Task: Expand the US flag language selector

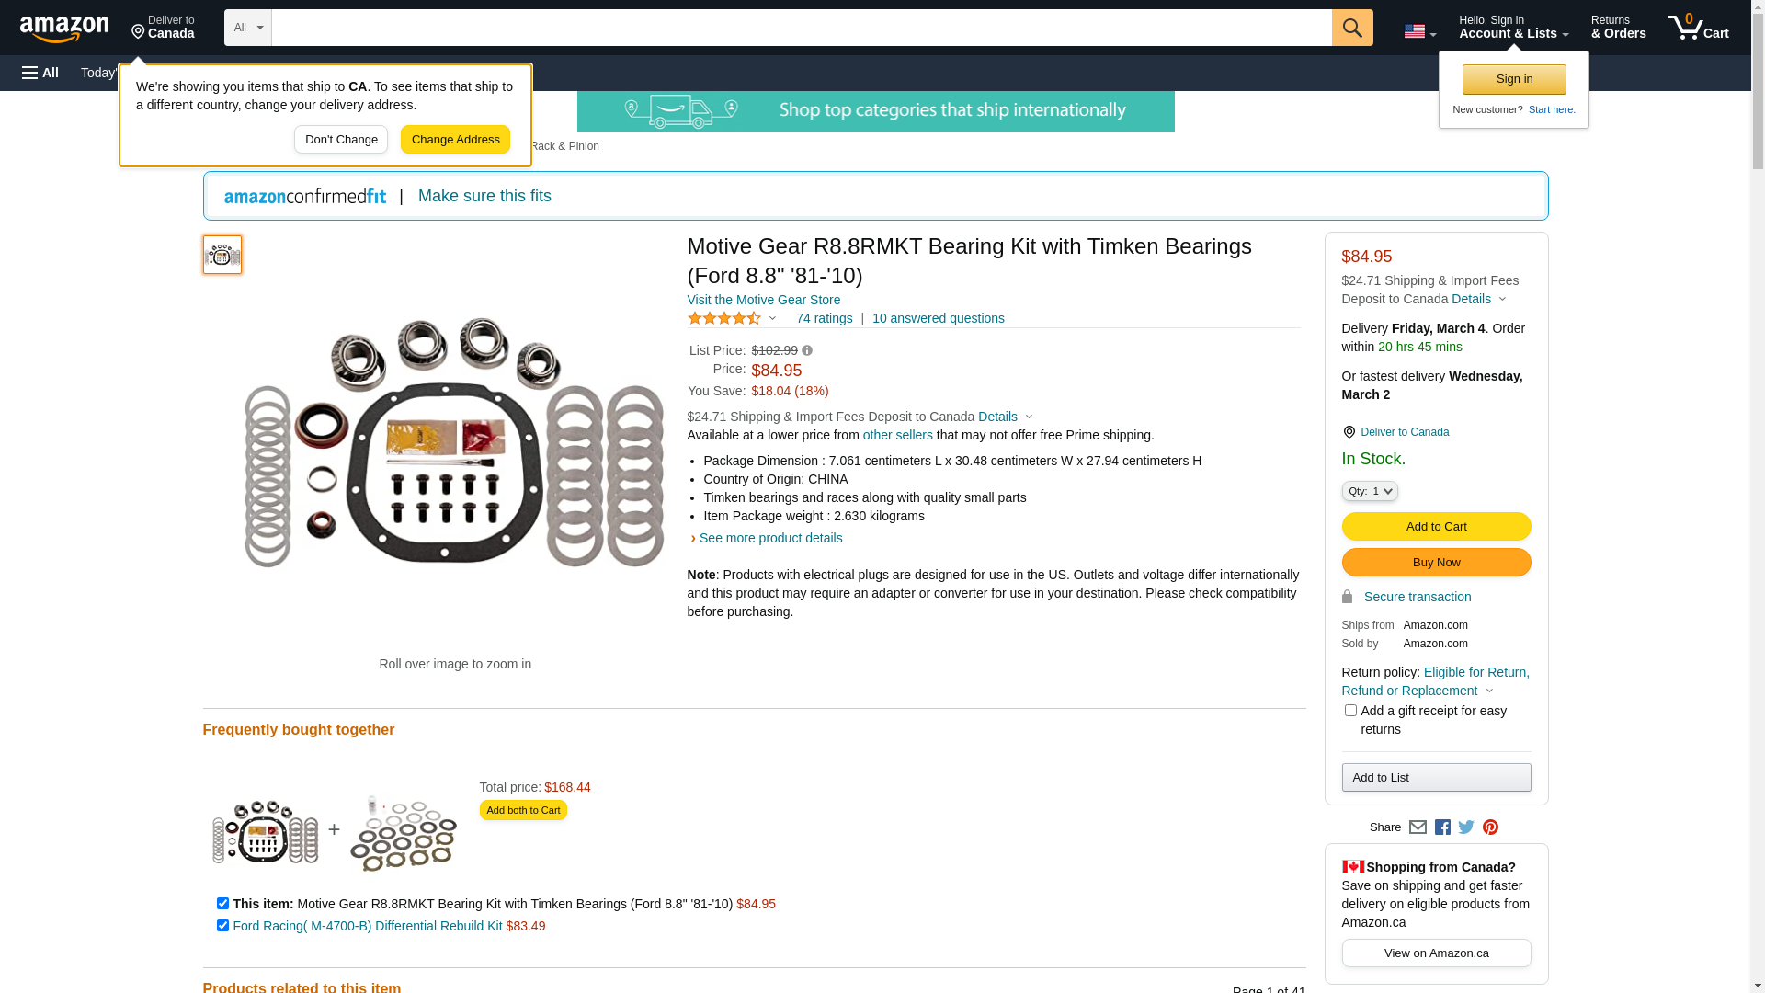Action: click(1419, 31)
